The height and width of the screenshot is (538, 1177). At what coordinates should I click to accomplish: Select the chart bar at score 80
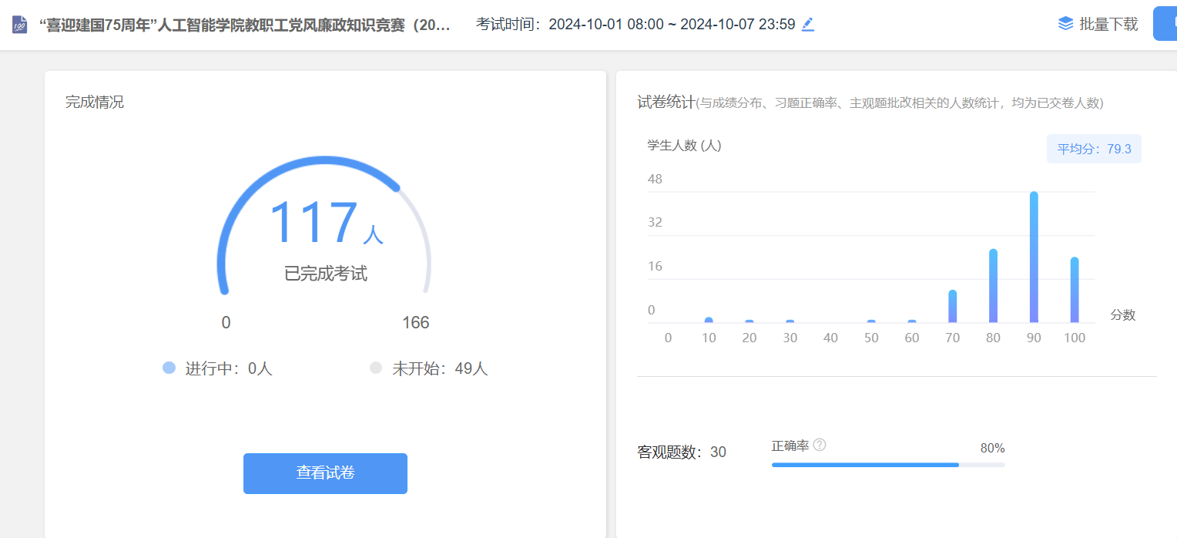[x=993, y=286]
